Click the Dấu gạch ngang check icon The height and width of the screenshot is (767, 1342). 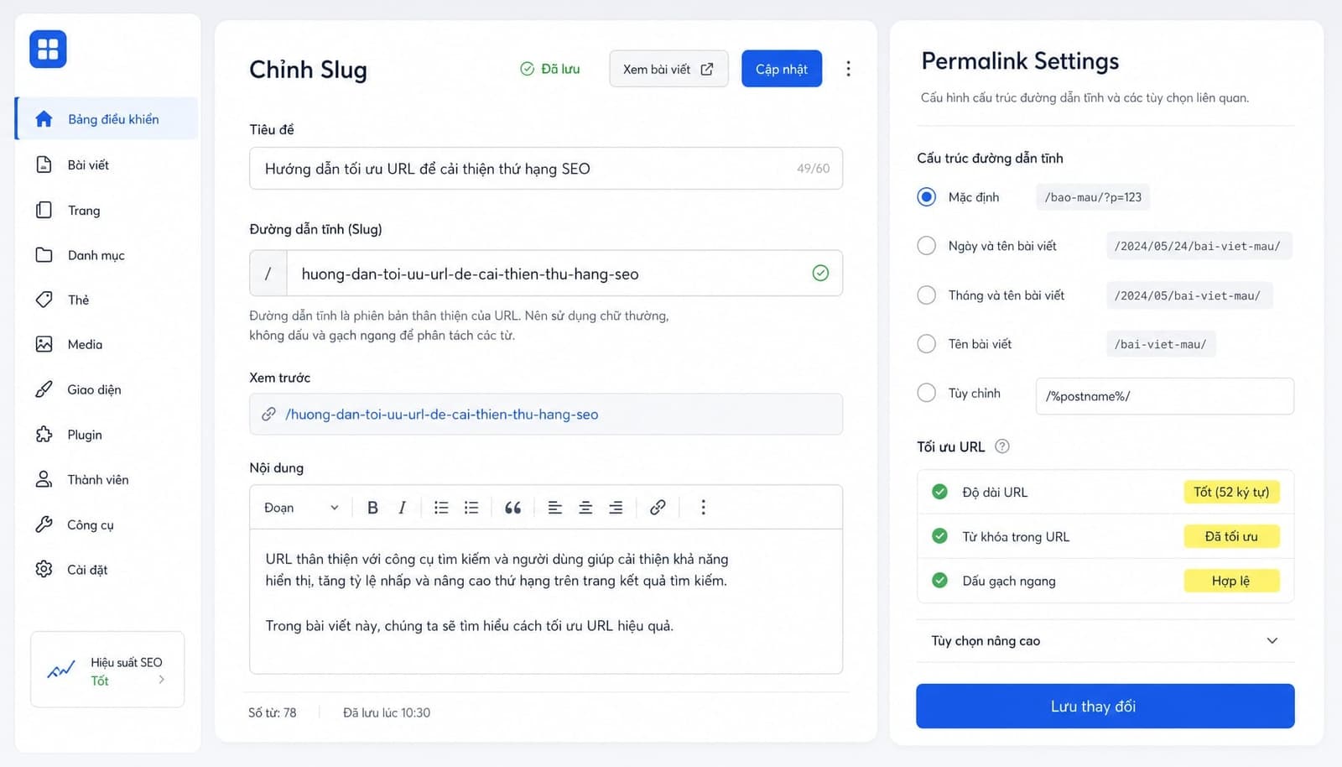tap(939, 581)
